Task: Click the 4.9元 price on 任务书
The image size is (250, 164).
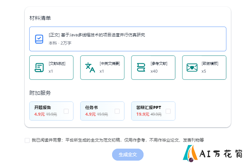Action: (x=90, y=114)
